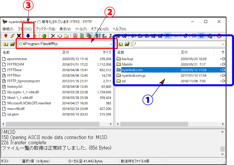Click the ssl folder icon
The height and width of the screenshot is (165, 234).
click(119, 81)
